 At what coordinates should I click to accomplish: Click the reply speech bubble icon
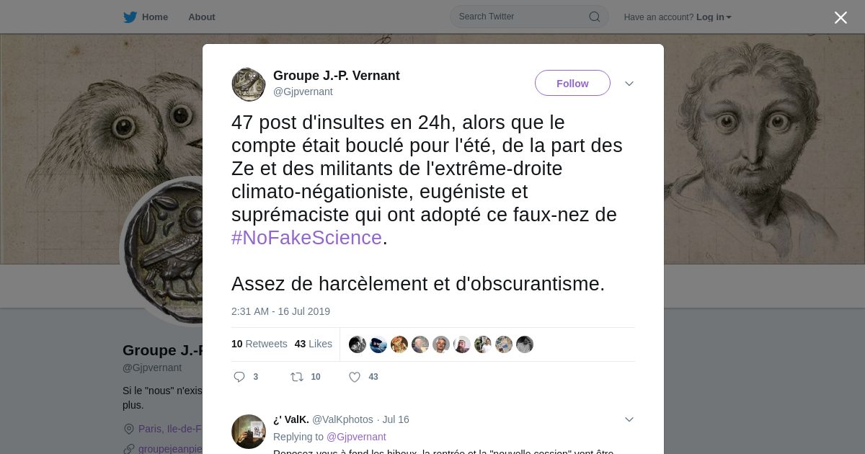(239, 377)
